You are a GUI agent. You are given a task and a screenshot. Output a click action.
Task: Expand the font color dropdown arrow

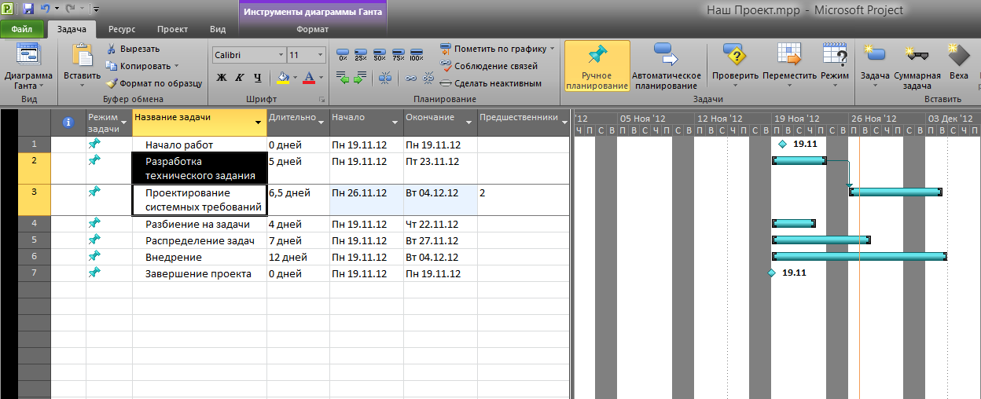click(x=321, y=78)
